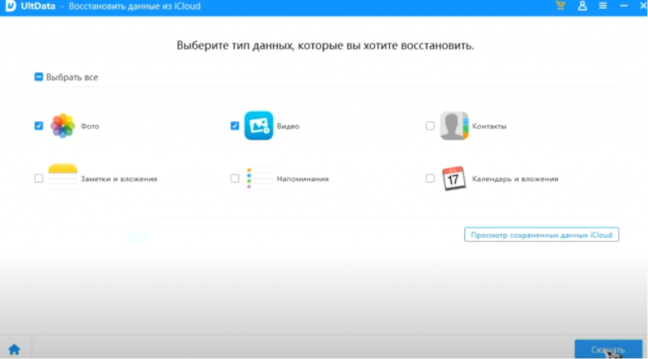
Task: Open the hamburger menu in title bar
Action: pyautogui.click(x=603, y=6)
